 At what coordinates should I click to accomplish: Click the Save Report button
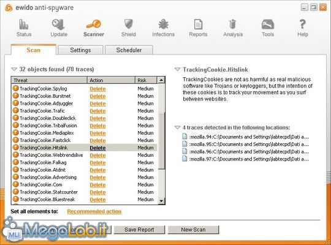[x=139, y=230]
